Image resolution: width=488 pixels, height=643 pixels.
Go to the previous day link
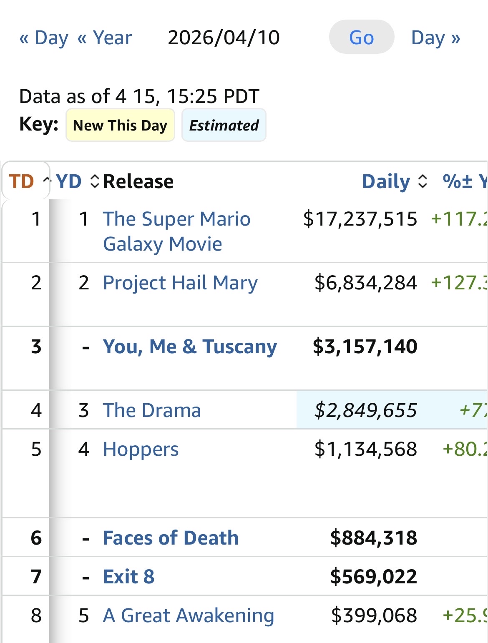[44, 38]
